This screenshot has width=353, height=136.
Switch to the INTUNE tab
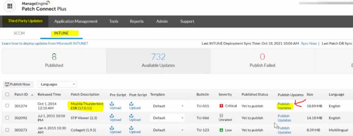61,33
